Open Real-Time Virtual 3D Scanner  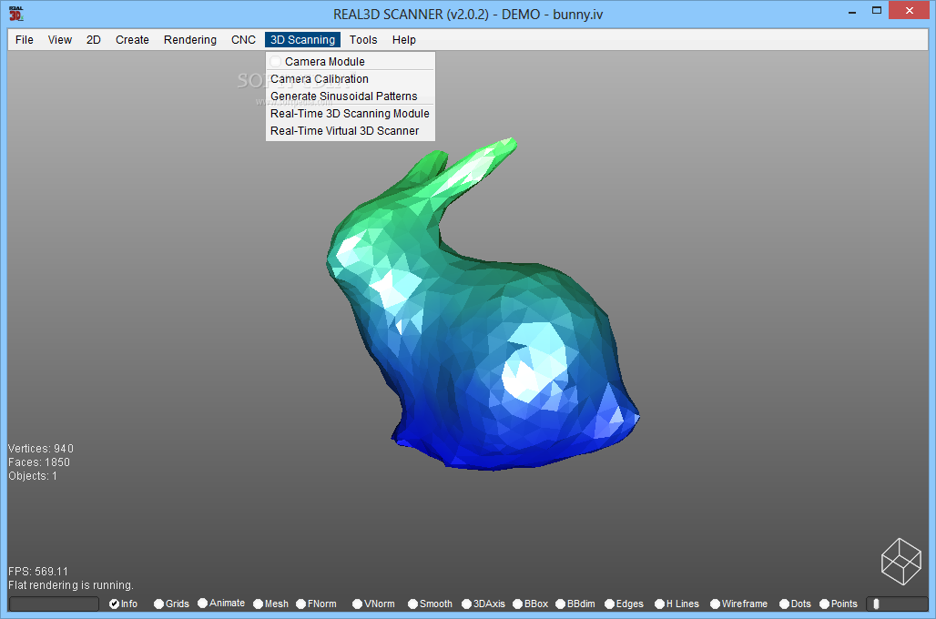[351, 131]
